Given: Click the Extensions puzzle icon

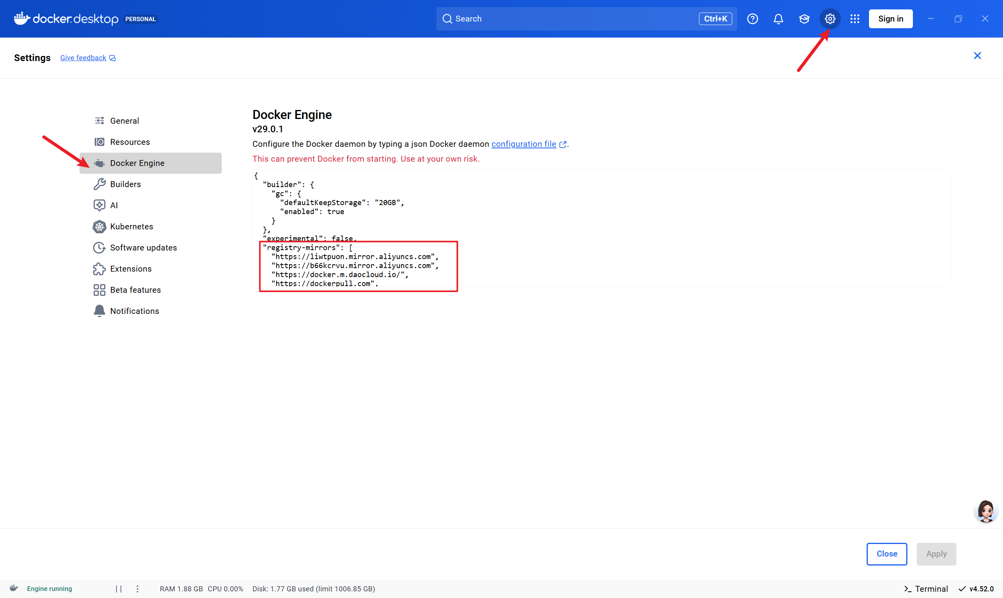Looking at the screenshot, I should [100, 269].
